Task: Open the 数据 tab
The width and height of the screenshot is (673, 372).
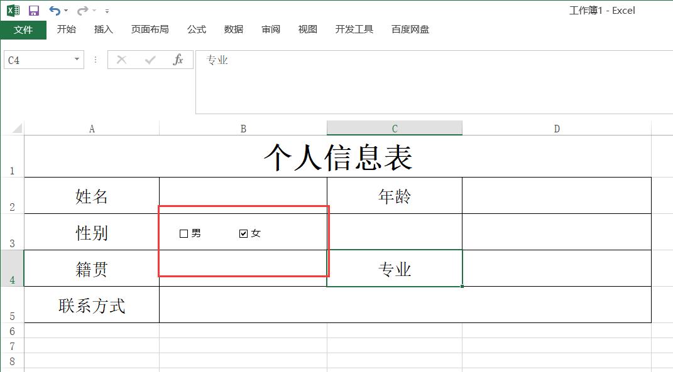Action: coord(234,29)
